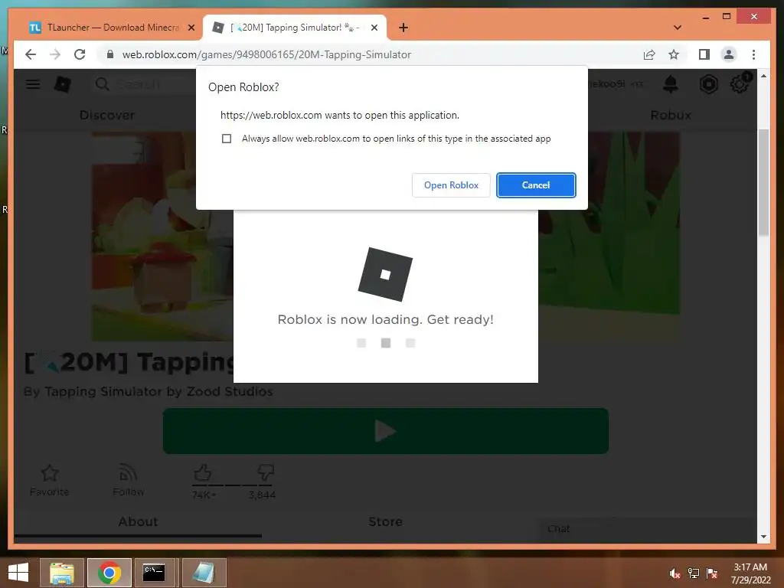Click scrollbar up arrow
Image resolution: width=784 pixels, height=588 pixels.
[763, 76]
